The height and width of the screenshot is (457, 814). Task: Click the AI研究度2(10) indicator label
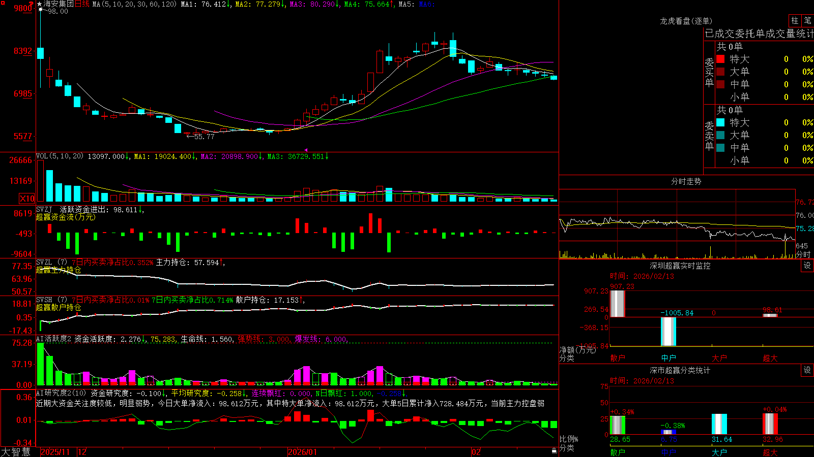click(x=62, y=393)
